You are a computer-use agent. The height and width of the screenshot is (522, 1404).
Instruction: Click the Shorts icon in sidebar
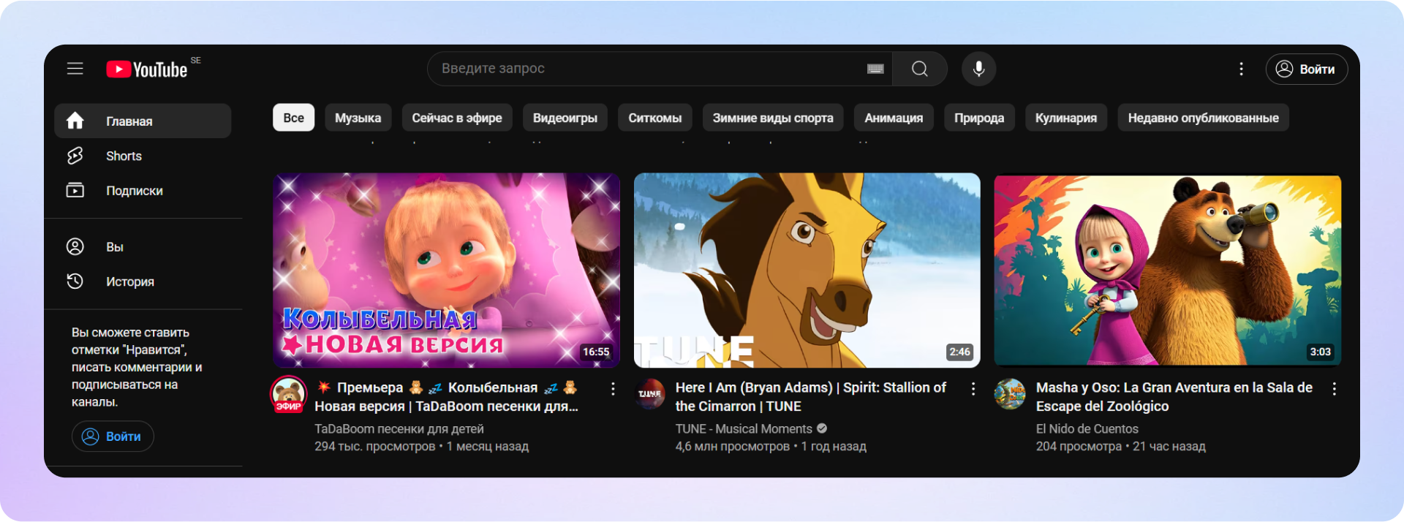click(x=75, y=156)
